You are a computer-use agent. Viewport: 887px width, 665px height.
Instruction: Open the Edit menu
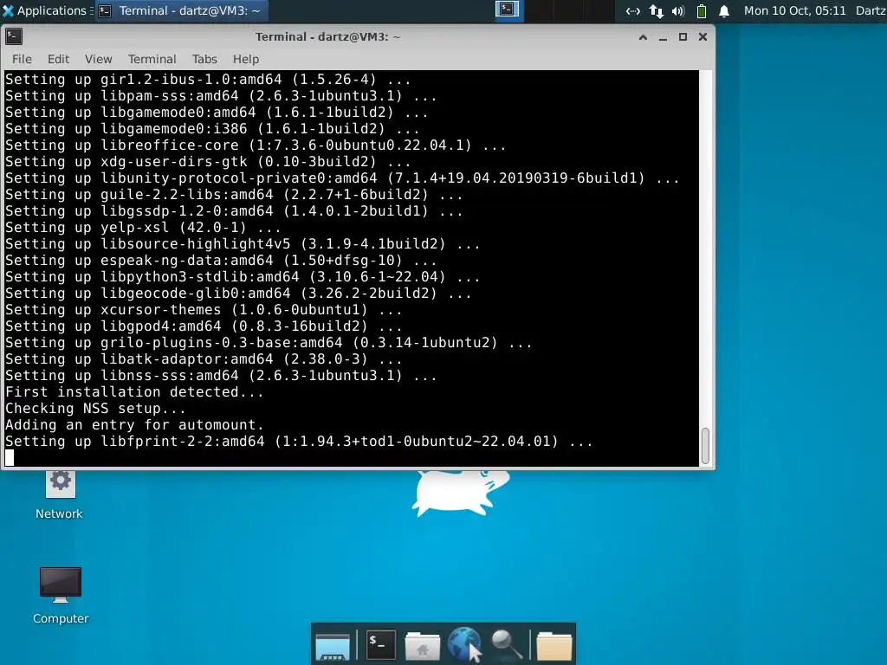coord(58,59)
